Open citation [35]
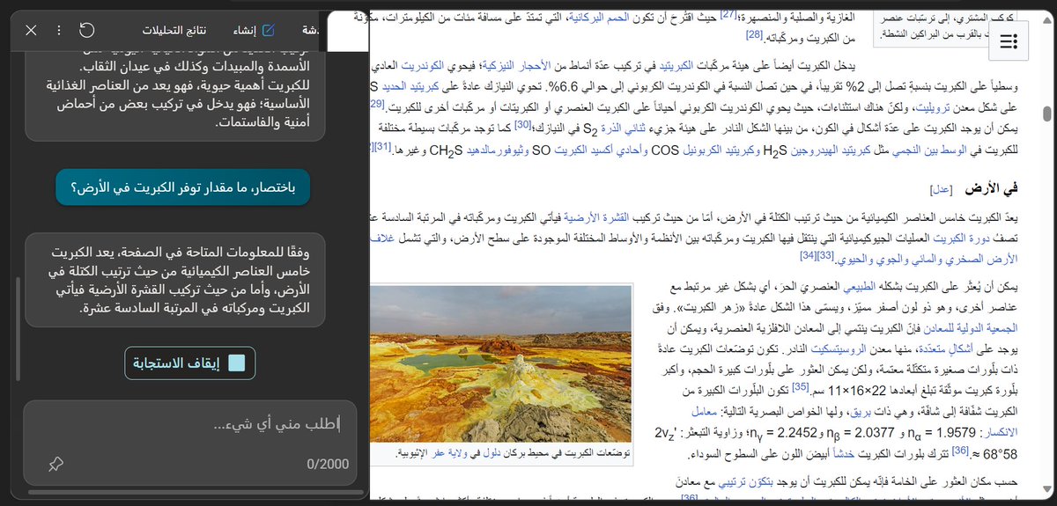This screenshot has width=1057, height=506. 800,386
